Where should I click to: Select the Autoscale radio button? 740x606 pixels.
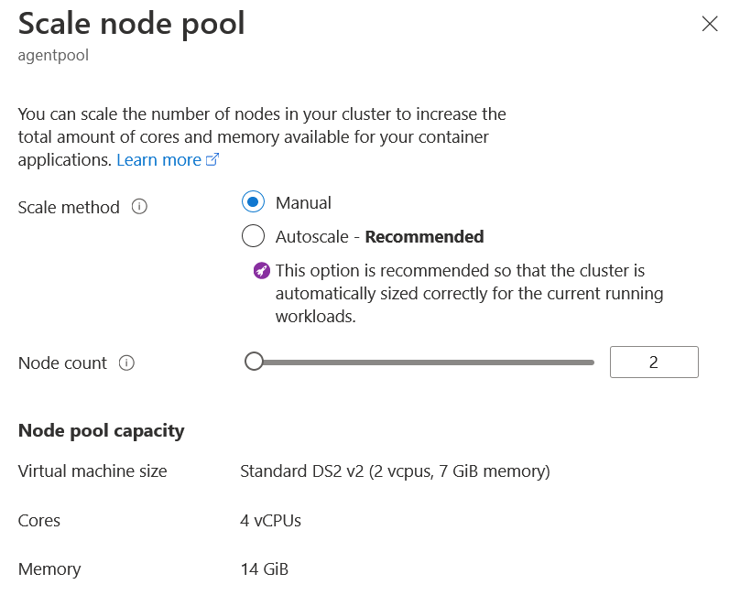(x=254, y=236)
